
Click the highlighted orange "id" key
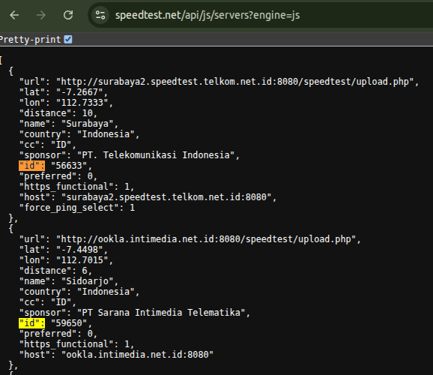(31, 166)
